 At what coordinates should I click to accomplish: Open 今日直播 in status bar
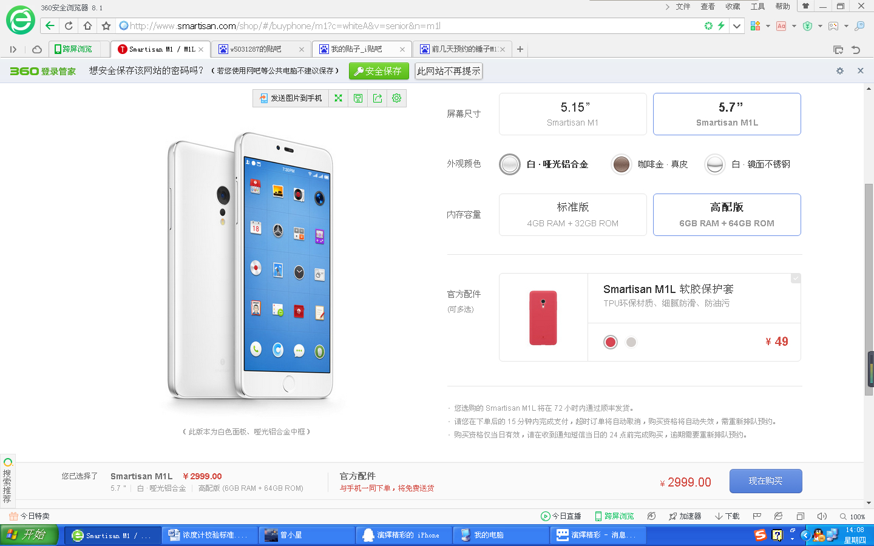(561, 516)
